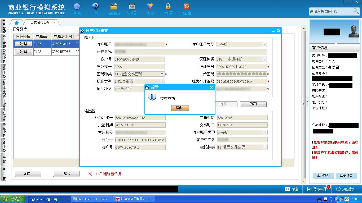362x203 pixels.
Task: Click the info icon in 提示 dialog
Action: 152,97
